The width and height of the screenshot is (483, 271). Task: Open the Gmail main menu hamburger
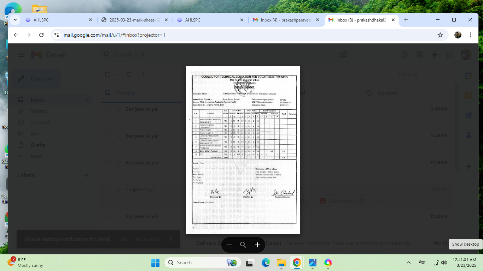tap(21, 55)
